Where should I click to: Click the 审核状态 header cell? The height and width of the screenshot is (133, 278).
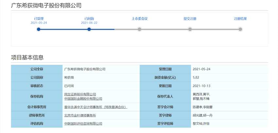37,86
